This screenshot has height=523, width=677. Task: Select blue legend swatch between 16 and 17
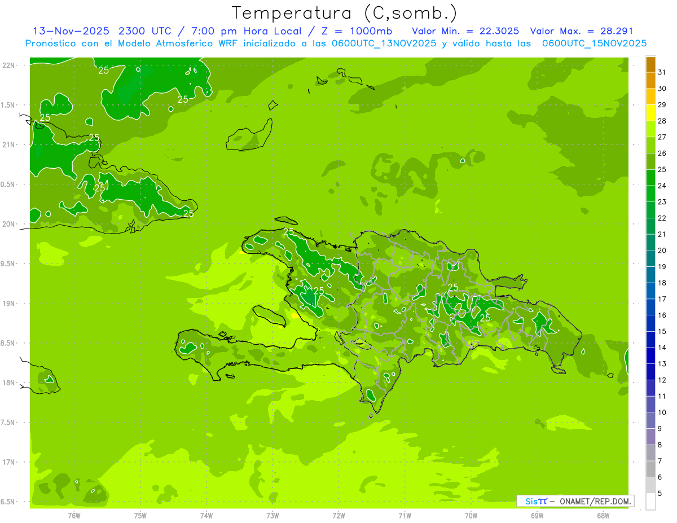click(x=650, y=307)
